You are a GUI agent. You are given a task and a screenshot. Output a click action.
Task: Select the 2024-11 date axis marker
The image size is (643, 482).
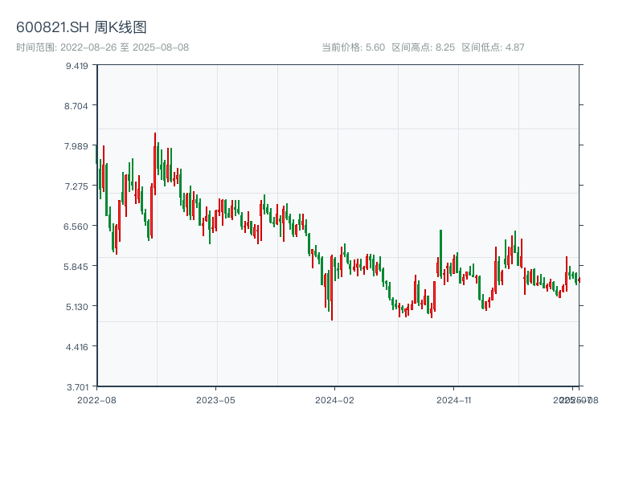coord(454,399)
